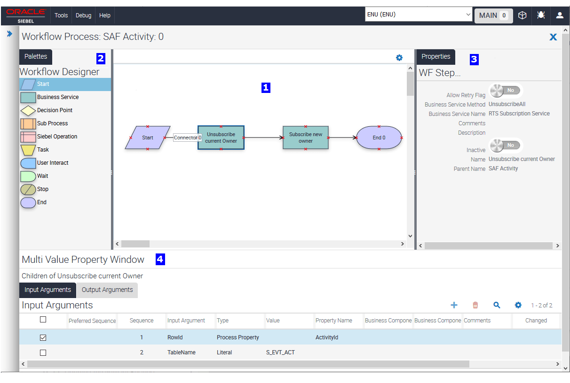Switch to the Properties tab
Image resolution: width=570 pixels, height=383 pixels.
(x=436, y=56)
